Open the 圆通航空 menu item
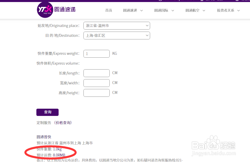Image resolution: width=250 pixels, height=162 pixels. [193, 10]
